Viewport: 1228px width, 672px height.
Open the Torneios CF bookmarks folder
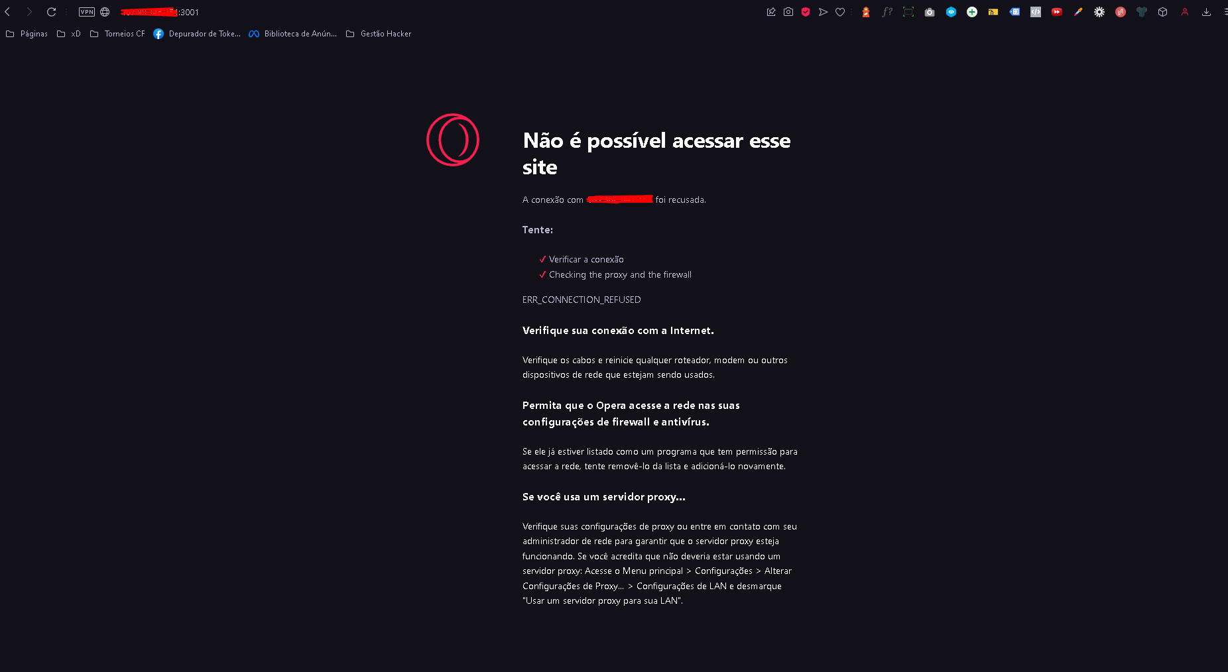(x=125, y=33)
